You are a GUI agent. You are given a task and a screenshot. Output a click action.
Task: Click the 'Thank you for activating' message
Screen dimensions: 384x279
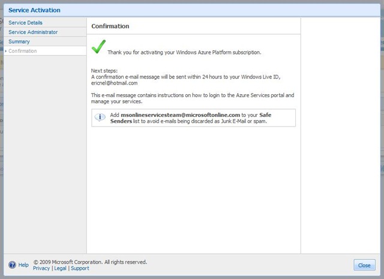pyautogui.click(x=184, y=52)
